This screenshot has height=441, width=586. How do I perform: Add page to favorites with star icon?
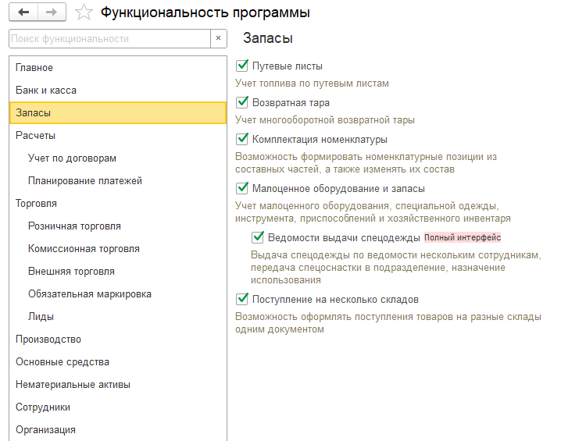pyautogui.click(x=85, y=12)
